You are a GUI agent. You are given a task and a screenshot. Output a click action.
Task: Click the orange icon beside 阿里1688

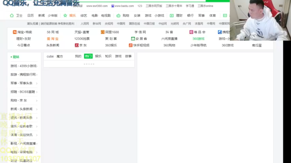coord(103,32)
